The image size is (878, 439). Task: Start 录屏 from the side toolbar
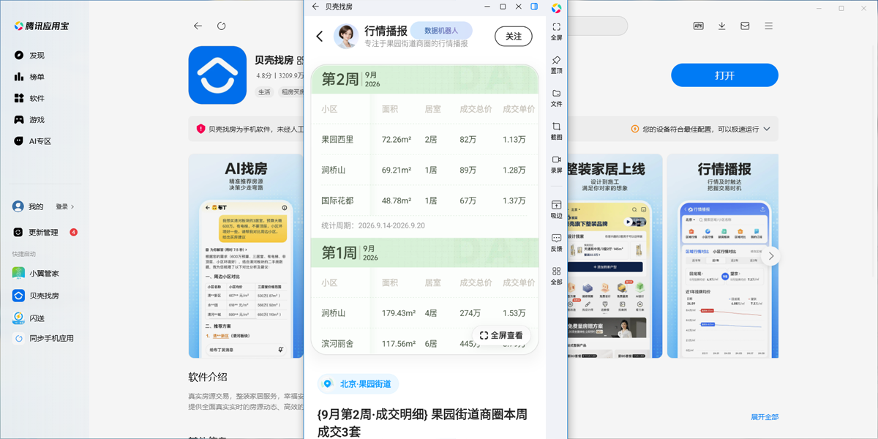tap(556, 165)
